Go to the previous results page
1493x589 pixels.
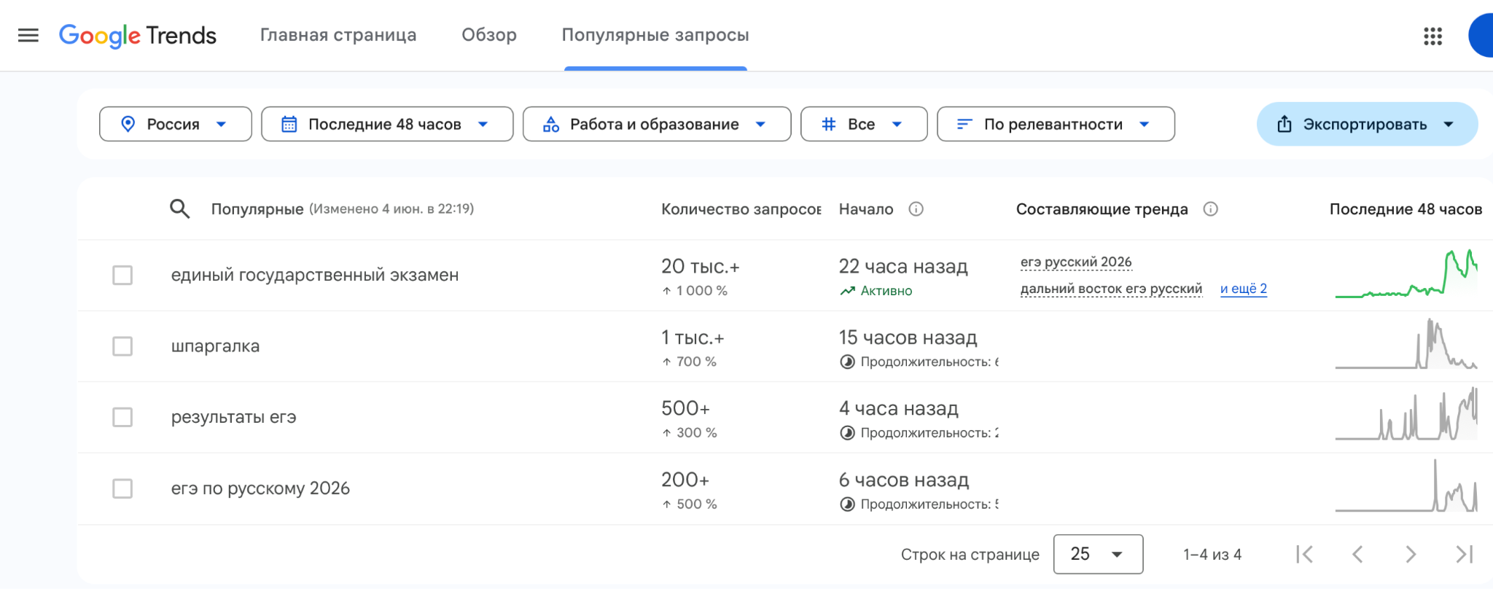pyautogui.click(x=1357, y=554)
